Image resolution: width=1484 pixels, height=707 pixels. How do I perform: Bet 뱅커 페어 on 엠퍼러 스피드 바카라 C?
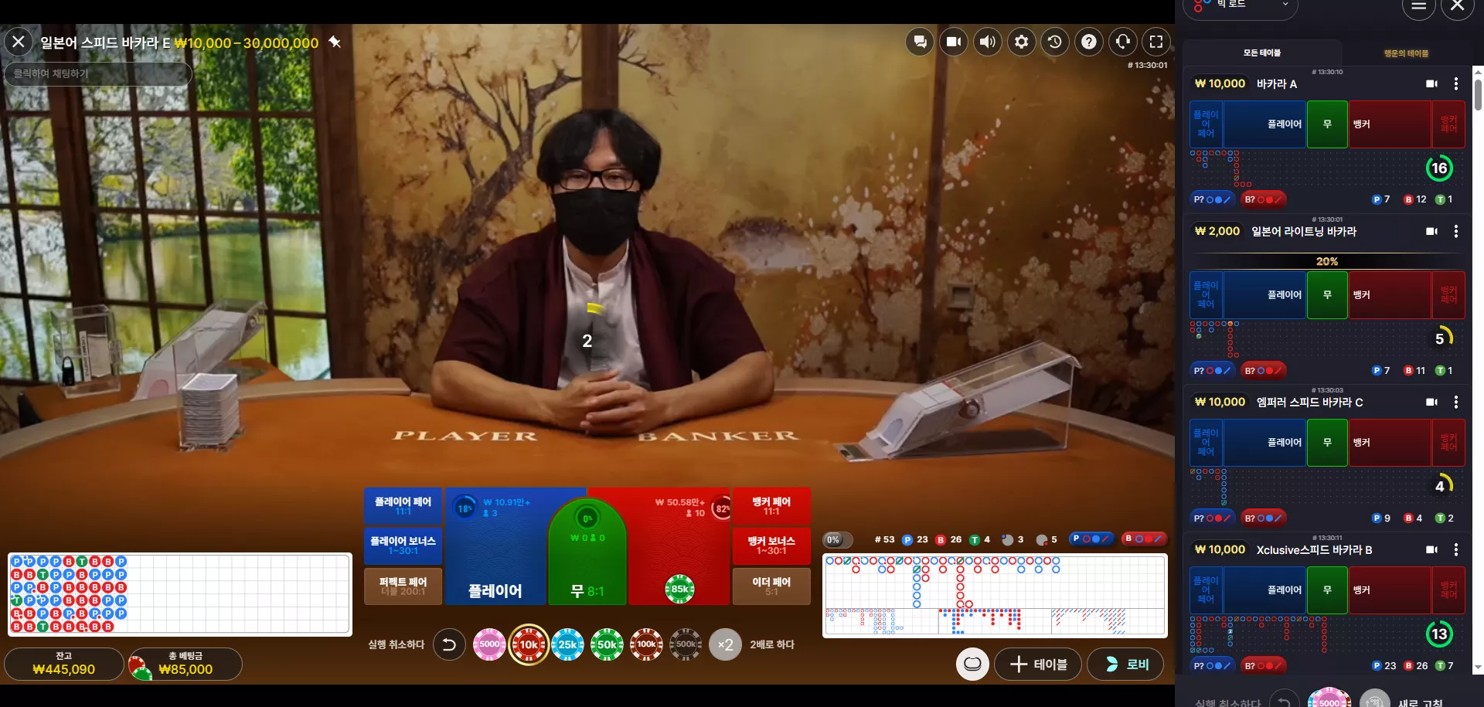(1448, 442)
